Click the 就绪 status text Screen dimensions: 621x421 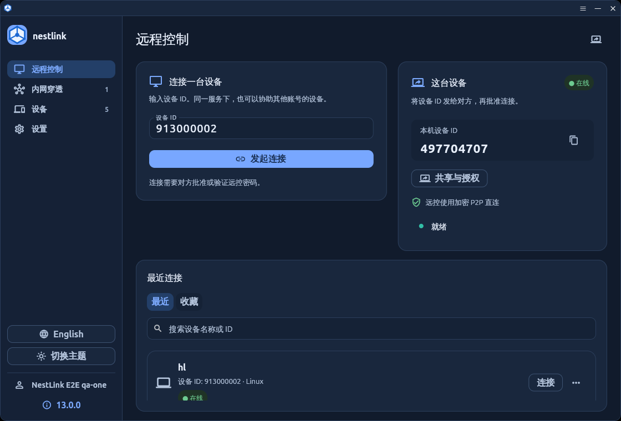tap(439, 227)
